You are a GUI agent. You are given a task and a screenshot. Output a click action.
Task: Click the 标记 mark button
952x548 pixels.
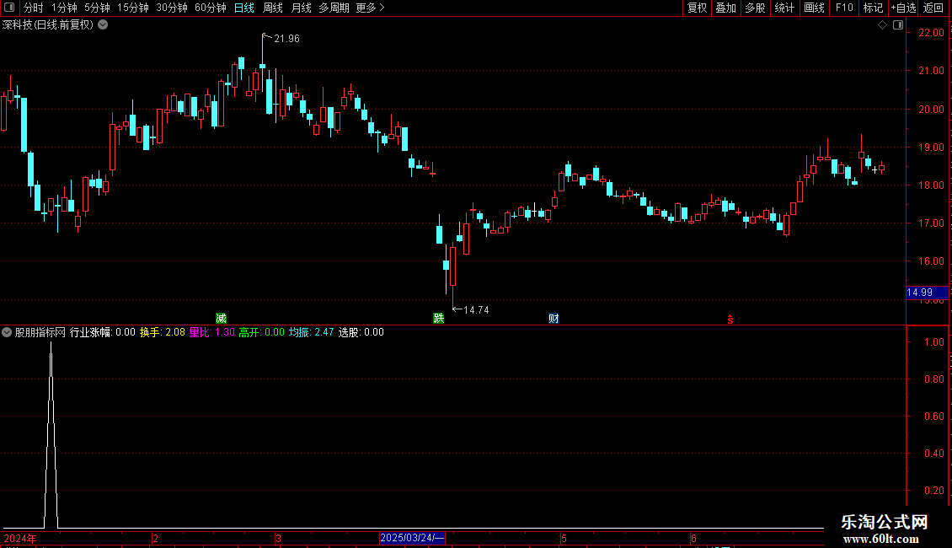pyautogui.click(x=873, y=8)
